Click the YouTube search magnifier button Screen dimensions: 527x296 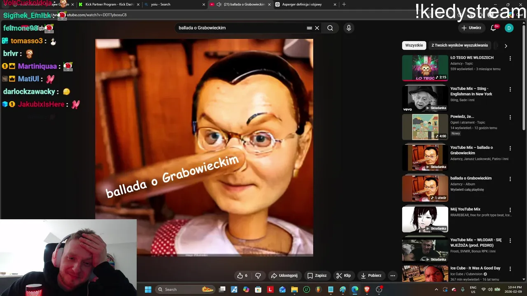point(330,28)
